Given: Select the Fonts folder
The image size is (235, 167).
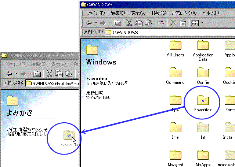Looking at the screenshot, I should click(x=230, y=103).
